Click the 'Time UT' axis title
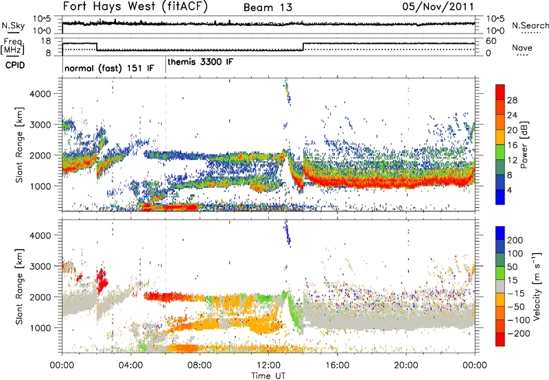Screen dimensions: 549x380 [268, 376]
